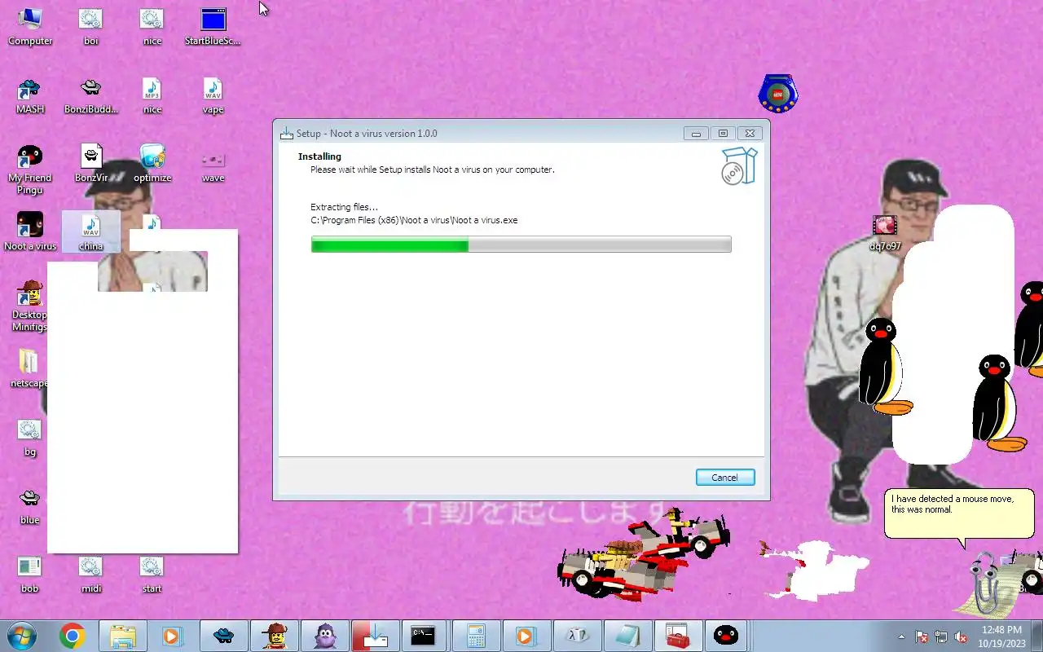Viewport: 1043px width, 652px height.
Task: Select the 'bob' desktop icon
Action: [x=30, y=575]
